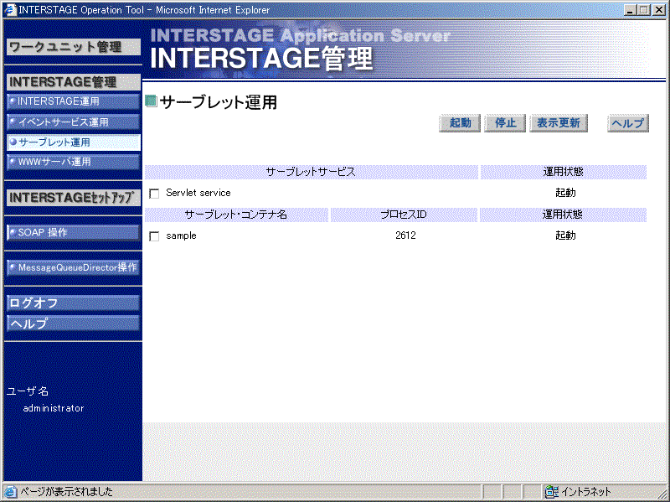Click 表示更新 to refresh the display

tap(559, 123)
